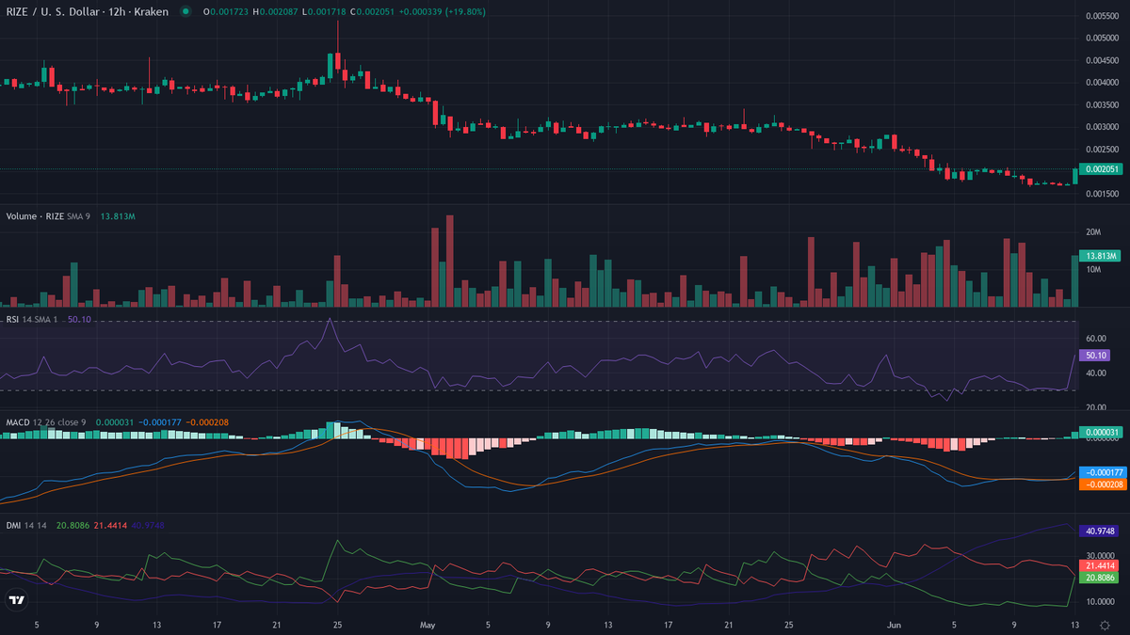Click DMI legend value 40.9748
Screen dimensions: 1130x635
pyautogui.click(x=147, y=525)
